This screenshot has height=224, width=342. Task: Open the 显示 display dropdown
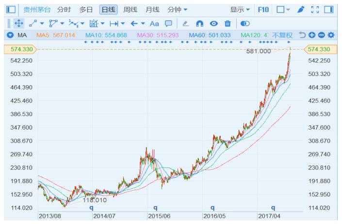[240, 10]
